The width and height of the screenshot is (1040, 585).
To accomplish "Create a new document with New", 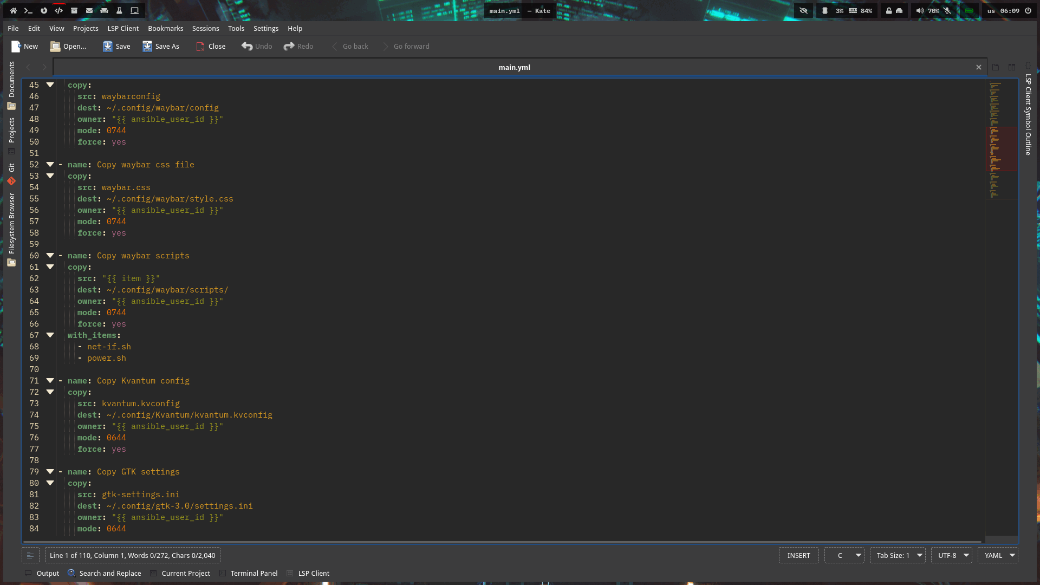I will (24, 46).
